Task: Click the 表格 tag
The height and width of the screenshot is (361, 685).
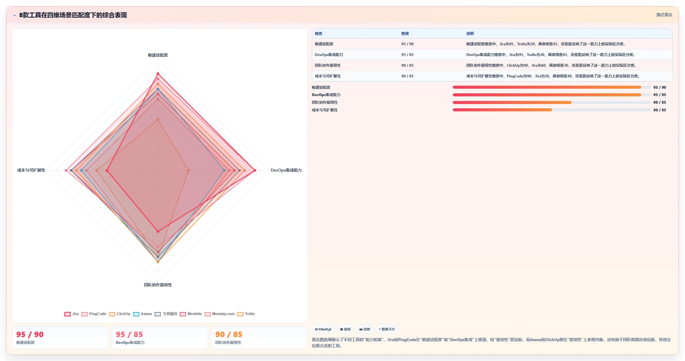Action: (345, 329)
